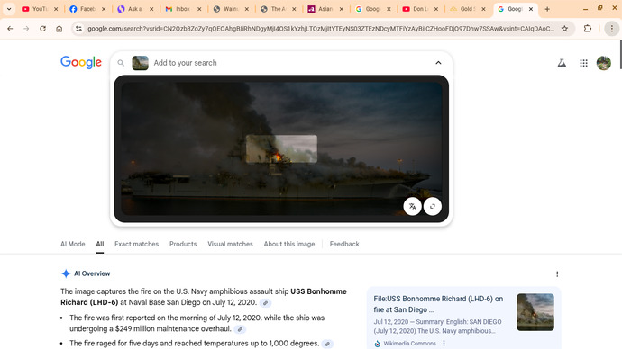Click the highlighted selection box on ship image
The height and width of the screenshot is (349, 622).
click(x=281, y=148)
